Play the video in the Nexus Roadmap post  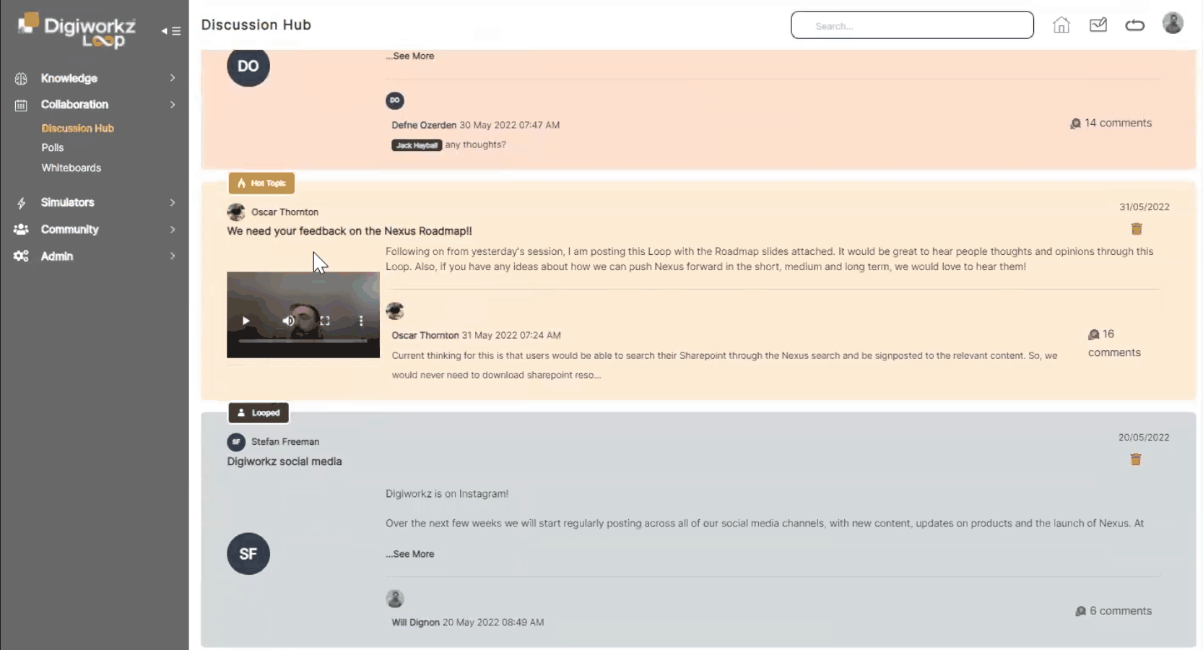246,321
